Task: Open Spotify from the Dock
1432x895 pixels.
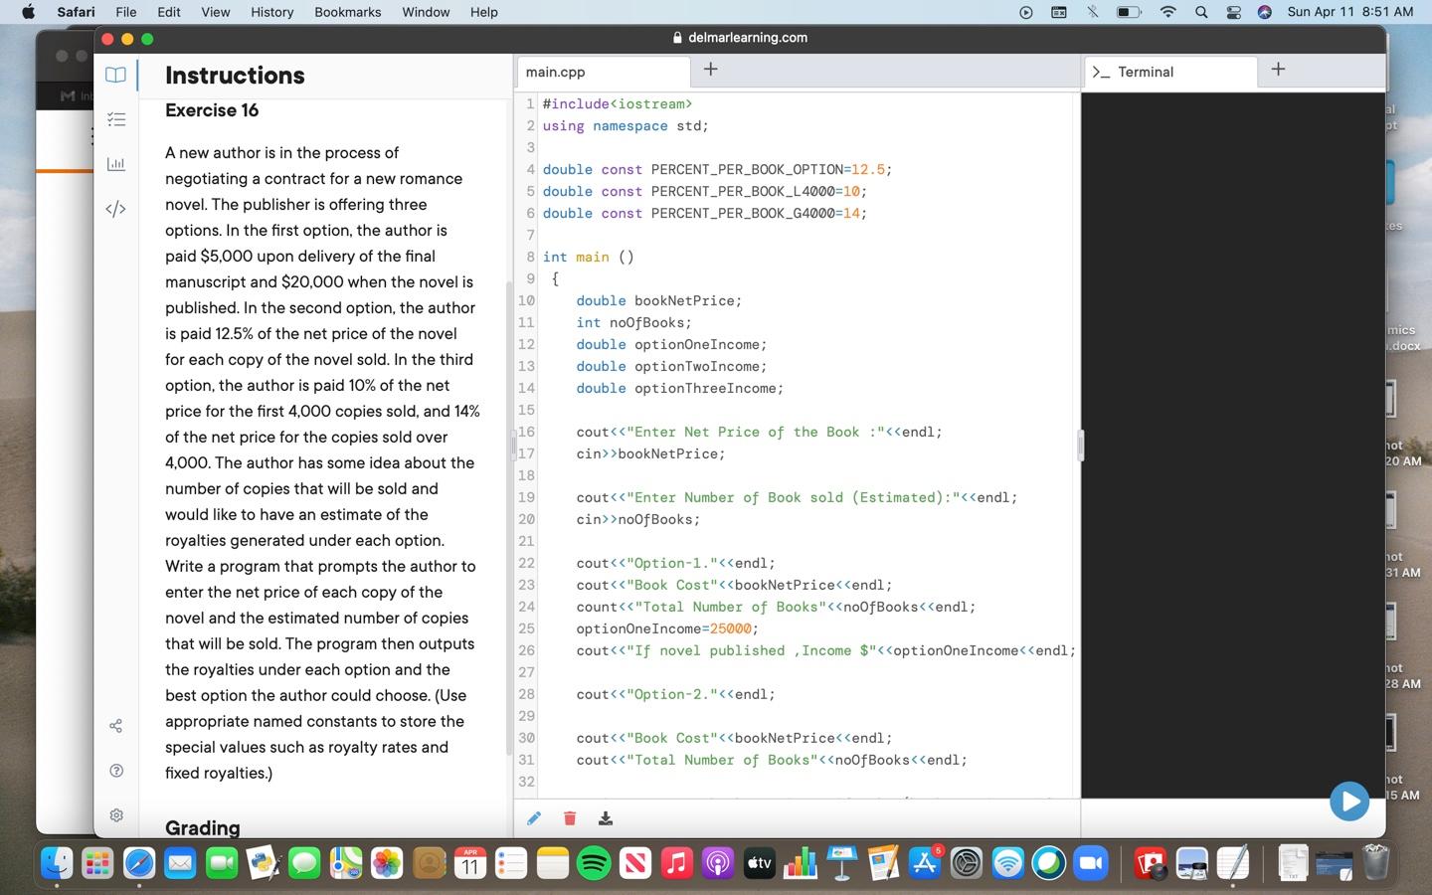Action: [594, 863]
